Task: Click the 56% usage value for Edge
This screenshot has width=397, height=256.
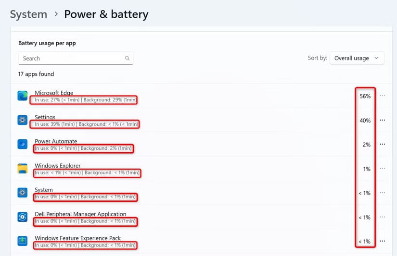Action: [x=365, y=96]
